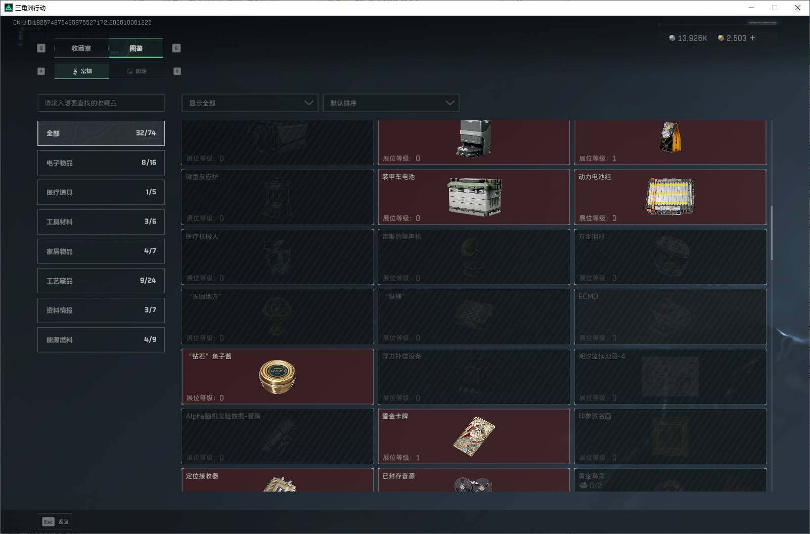The height and width of the screenshot is (534, 810).
Task: Select the 医疗道具 1/5 category
Action: point(101,192)
